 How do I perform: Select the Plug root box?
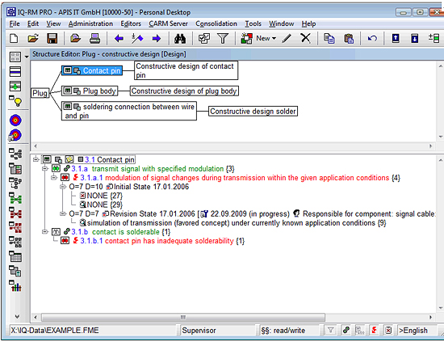tap(40, 93)
